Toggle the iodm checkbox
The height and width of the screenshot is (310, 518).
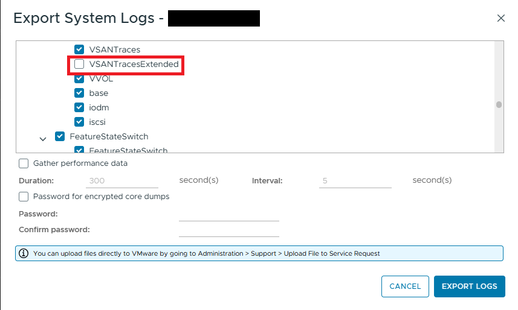click(79, 107)
